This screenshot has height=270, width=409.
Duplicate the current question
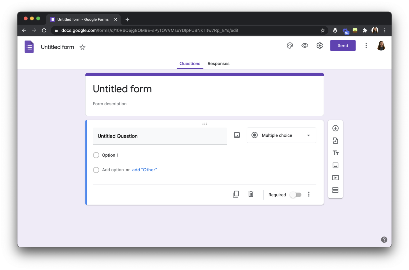click(x=236, y=194)
